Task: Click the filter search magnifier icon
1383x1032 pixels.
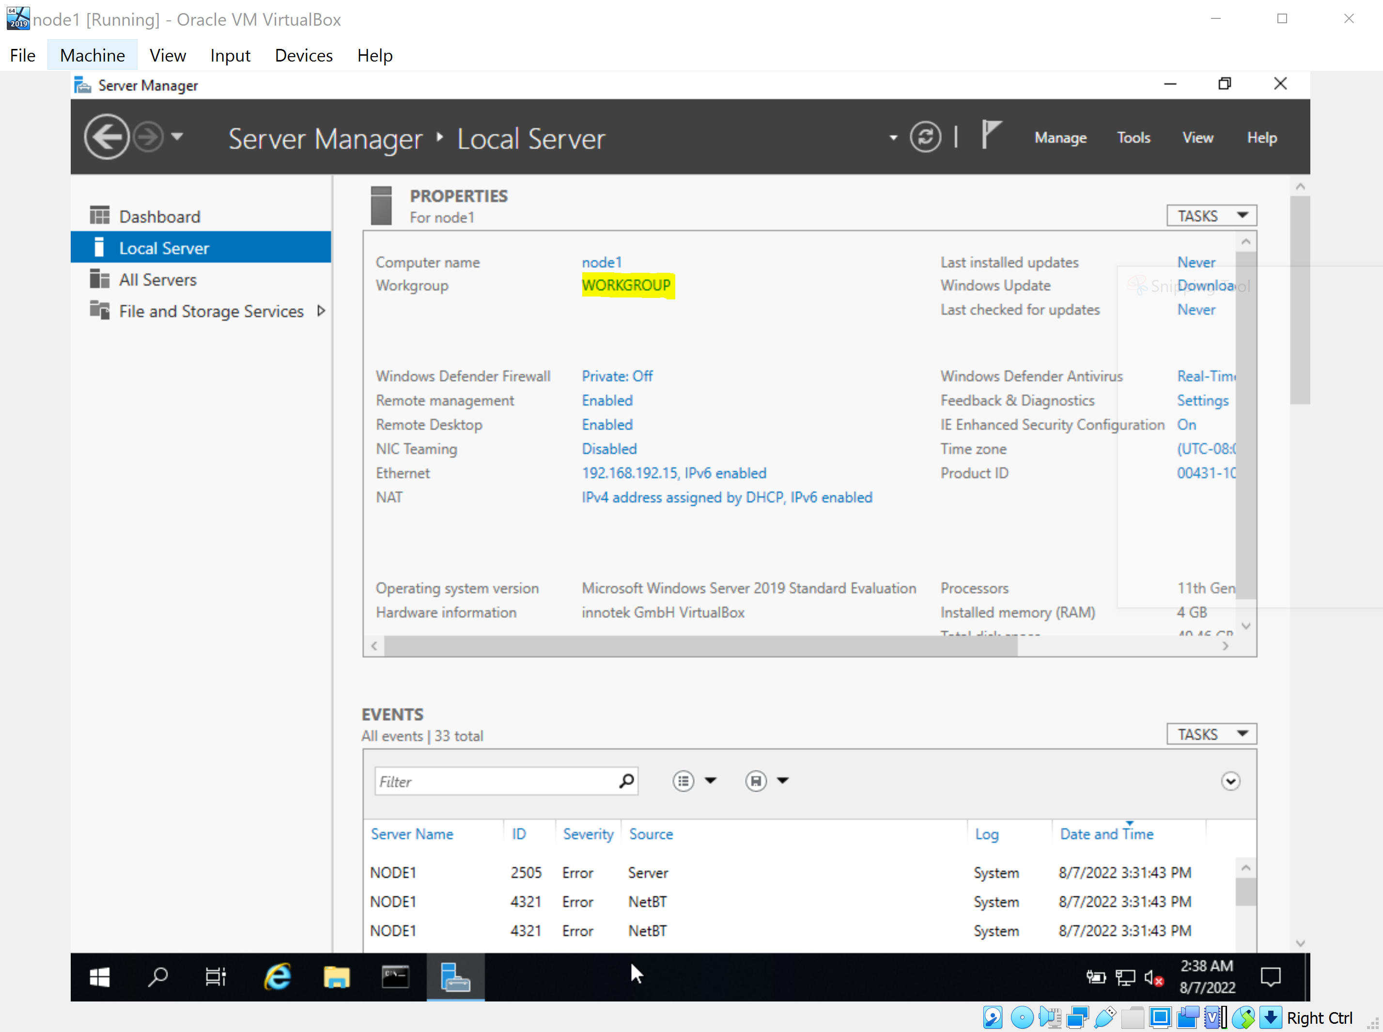Action: (626, 781)
